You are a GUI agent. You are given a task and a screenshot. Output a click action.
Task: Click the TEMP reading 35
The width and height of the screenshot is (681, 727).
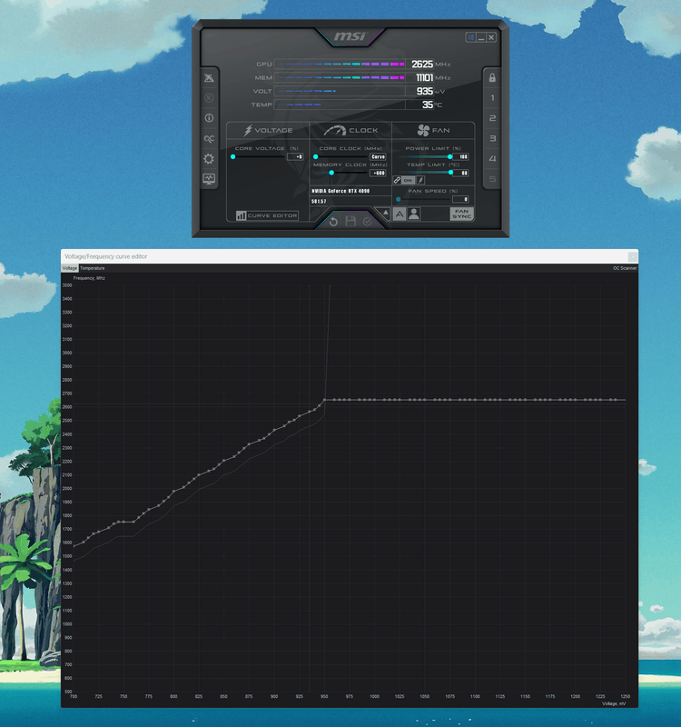(427, 105)
